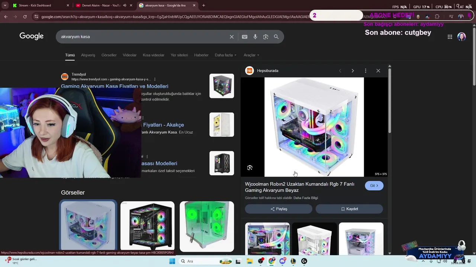Open the Google apps grid
This screenshot has height=267, width=476.
450,37
